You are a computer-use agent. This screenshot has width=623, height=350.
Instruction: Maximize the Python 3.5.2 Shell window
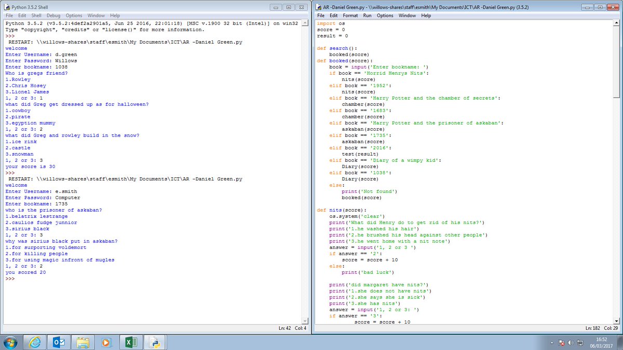click(289, 7)
